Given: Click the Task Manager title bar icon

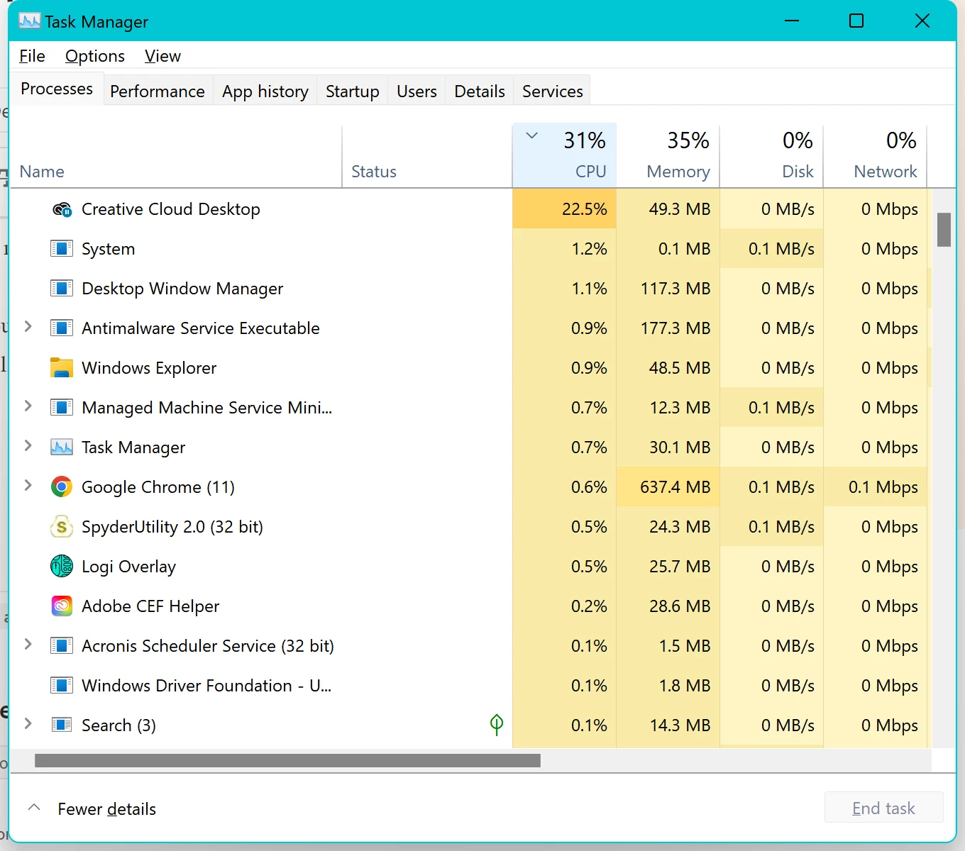Looking at the screenshot, I should pyautogui.click(x=29, y=21).
